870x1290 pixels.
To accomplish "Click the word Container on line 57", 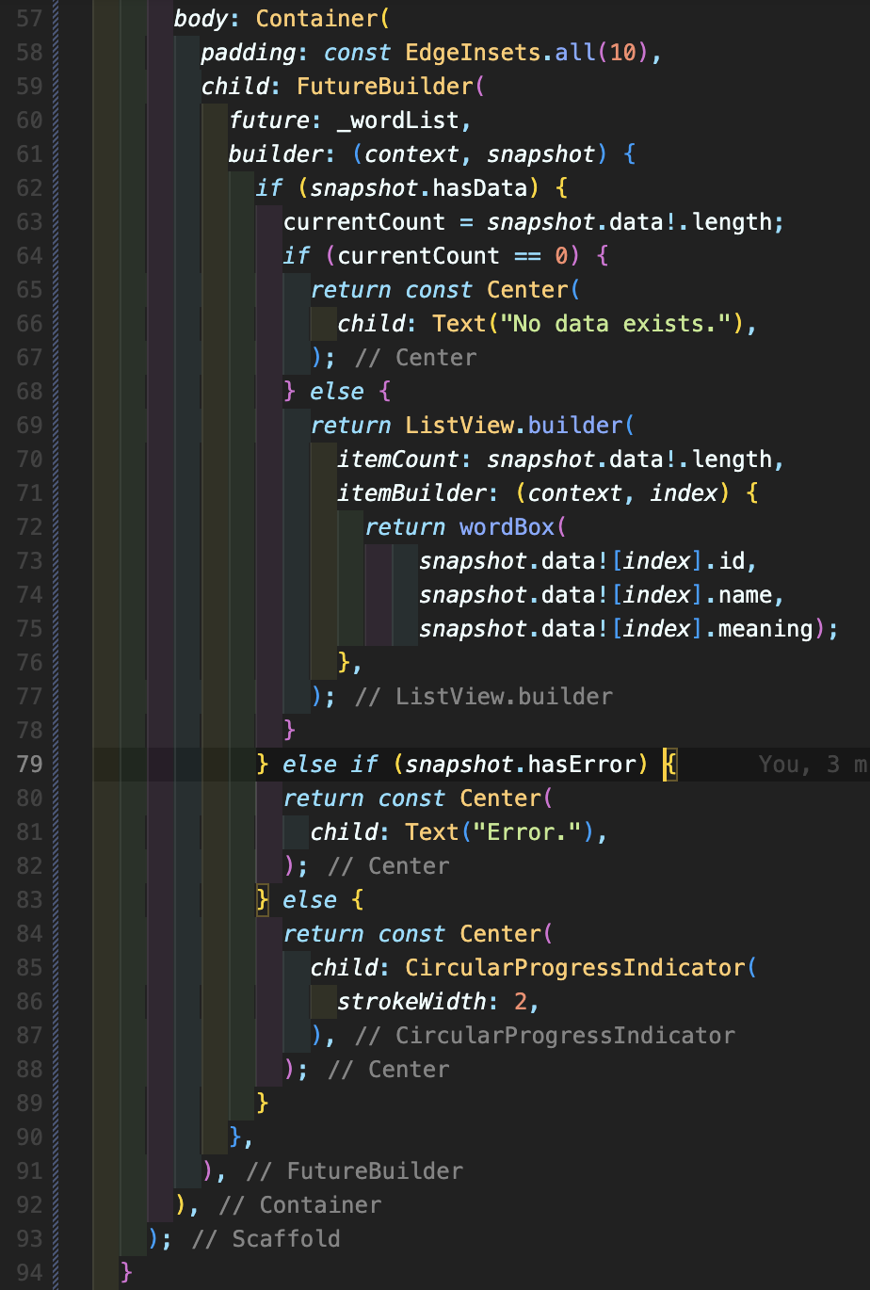I will click(x=315, y=18).
